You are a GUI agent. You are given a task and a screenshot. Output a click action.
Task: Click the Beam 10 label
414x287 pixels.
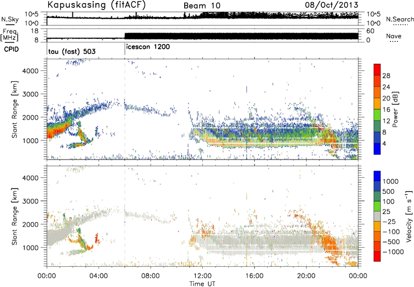tap(202, 6)
